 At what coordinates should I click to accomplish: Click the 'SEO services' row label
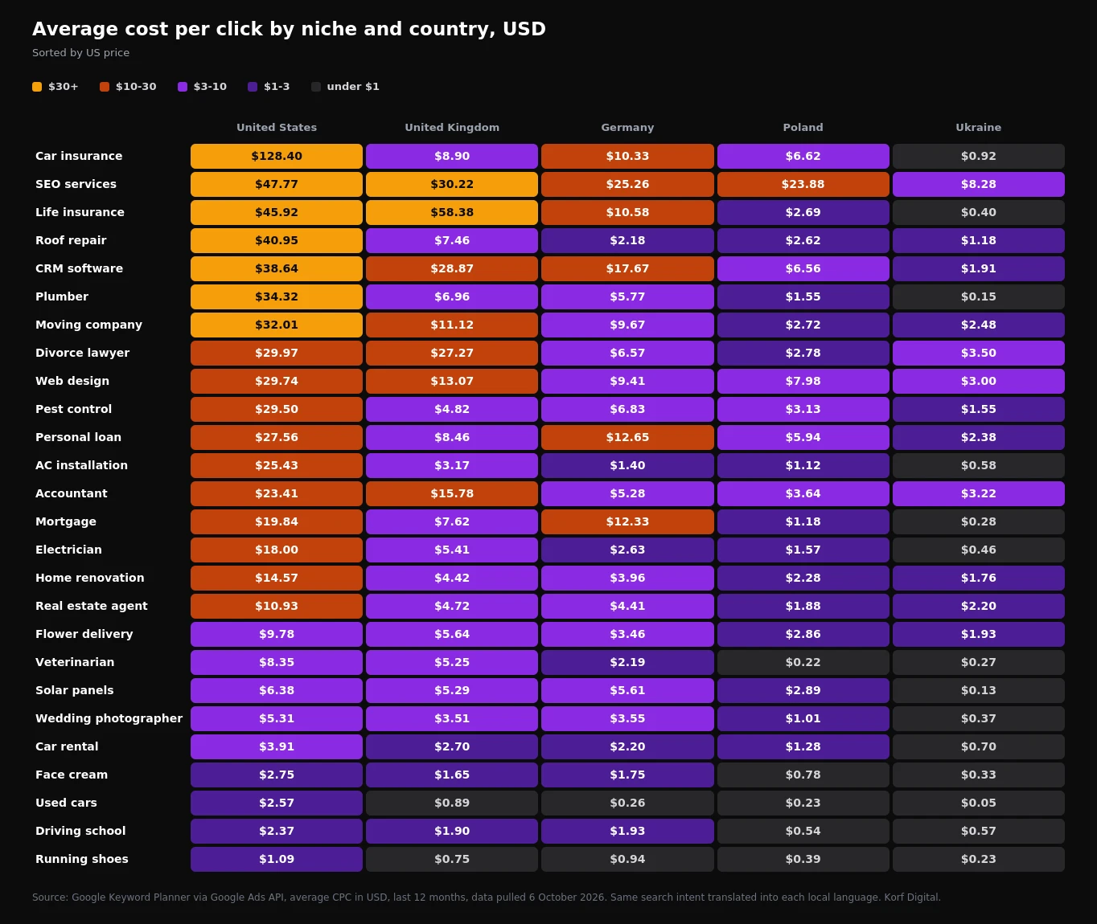coord(76,184)
